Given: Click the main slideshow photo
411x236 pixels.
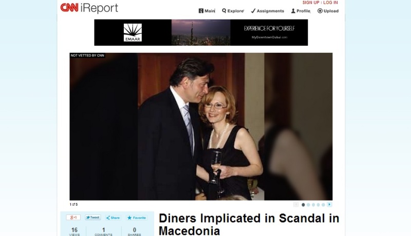Looking at the screenshot, I should pos(201,127).
